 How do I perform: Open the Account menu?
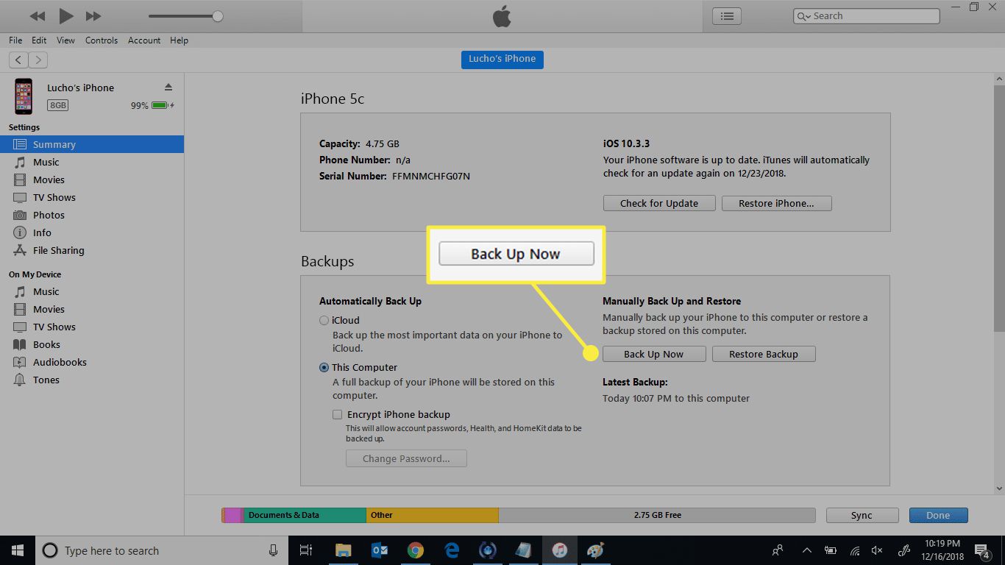pos(144,40)
